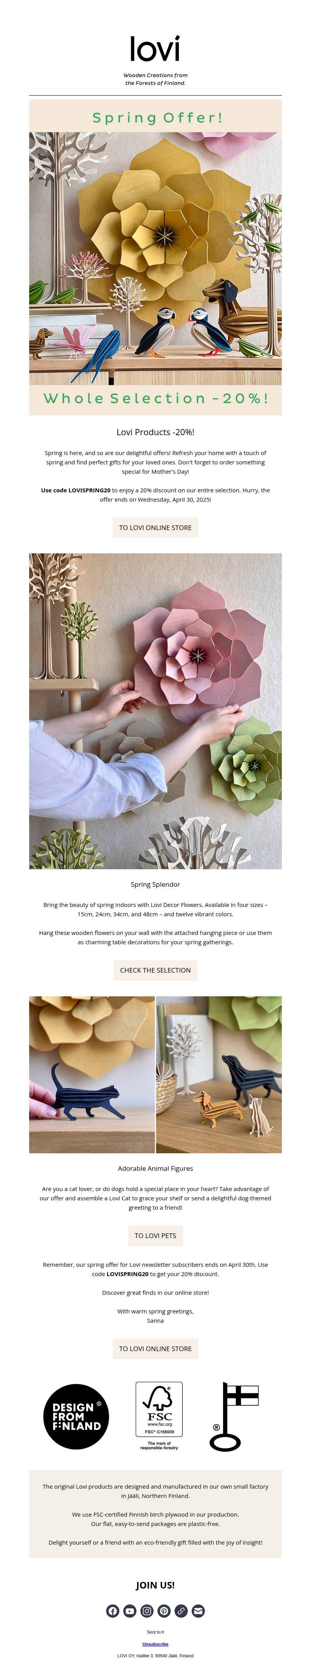Click the pink wooden flower photo
This screenshot has width=311, height=1674.
[155, 711]
